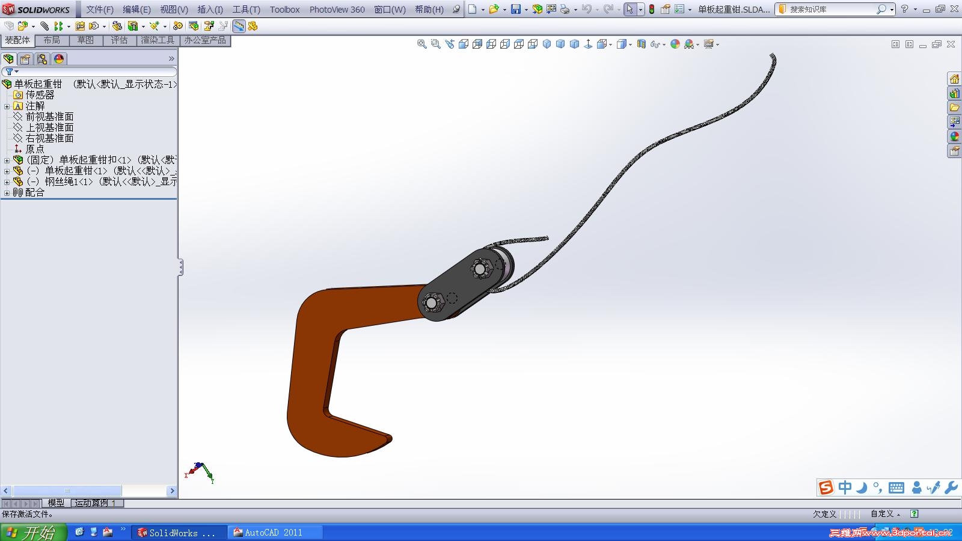The width and height of the screenshot is (962, 541).
Task: Switch to the 布局 tab
Action: pos(52,40)
